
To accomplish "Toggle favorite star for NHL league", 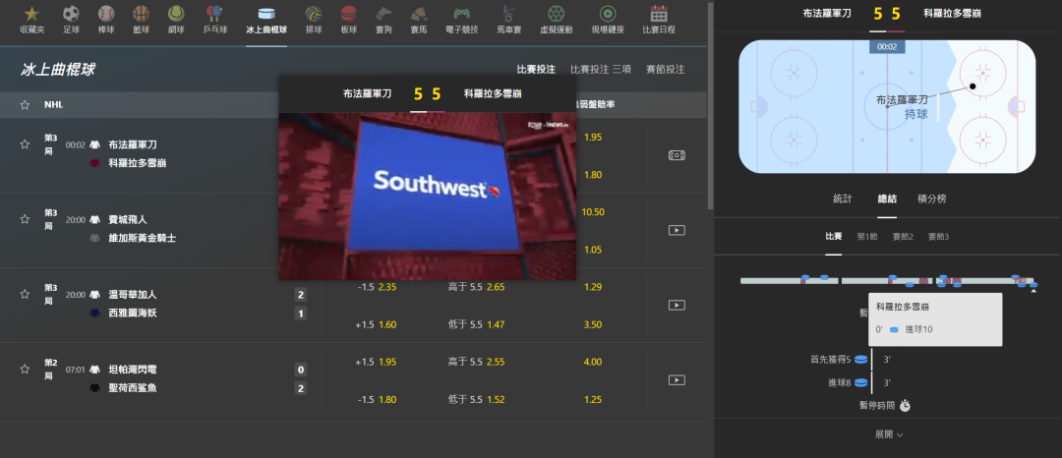I will [25, 105].
